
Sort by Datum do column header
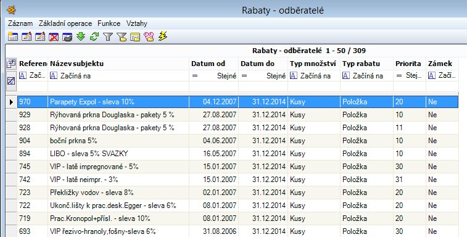pyautogui.click(x=263, y=64)
